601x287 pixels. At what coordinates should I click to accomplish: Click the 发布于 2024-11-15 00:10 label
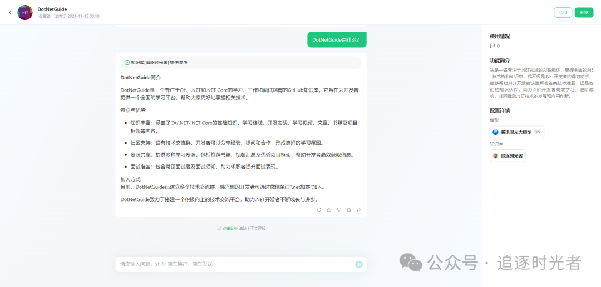point(77,17)
